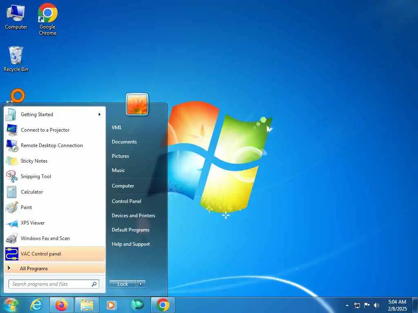Click the Getting Started icon in Start menu
Screen dimensions: 418x313
11,115
